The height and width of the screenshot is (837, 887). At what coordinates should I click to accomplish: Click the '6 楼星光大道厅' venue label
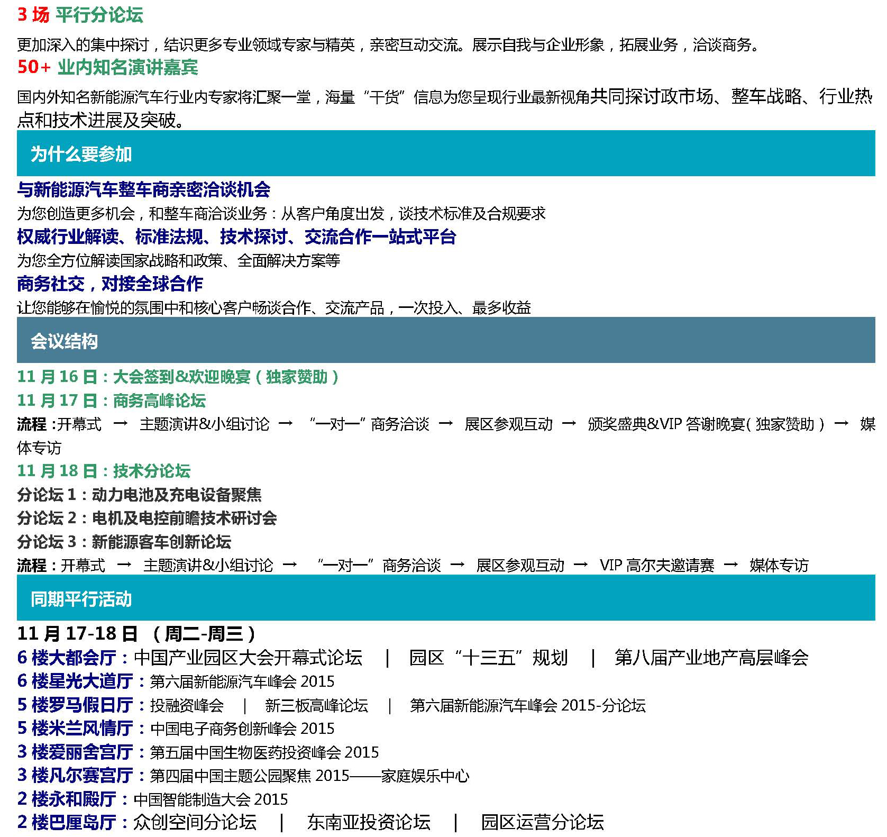pos(75,681)
